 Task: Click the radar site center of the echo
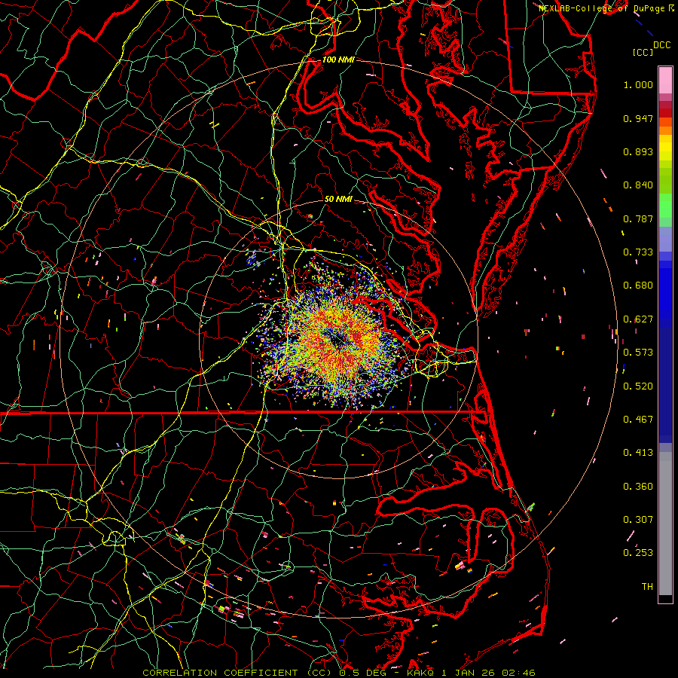click(338, 340)
